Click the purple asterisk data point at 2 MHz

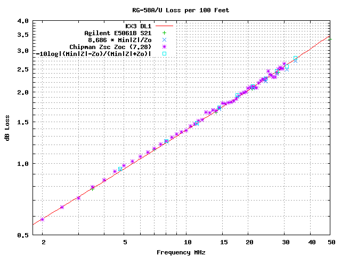pyautogui.click(x=43, y=219)
